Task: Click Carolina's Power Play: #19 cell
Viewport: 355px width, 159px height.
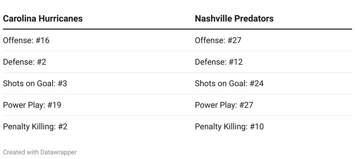Action: [32, 105]
